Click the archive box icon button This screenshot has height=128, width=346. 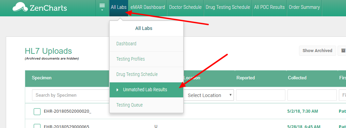click(343, 50)
